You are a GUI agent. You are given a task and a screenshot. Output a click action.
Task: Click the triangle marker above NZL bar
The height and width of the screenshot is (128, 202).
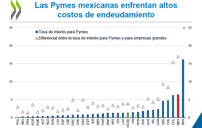click(x=163, y=84)
